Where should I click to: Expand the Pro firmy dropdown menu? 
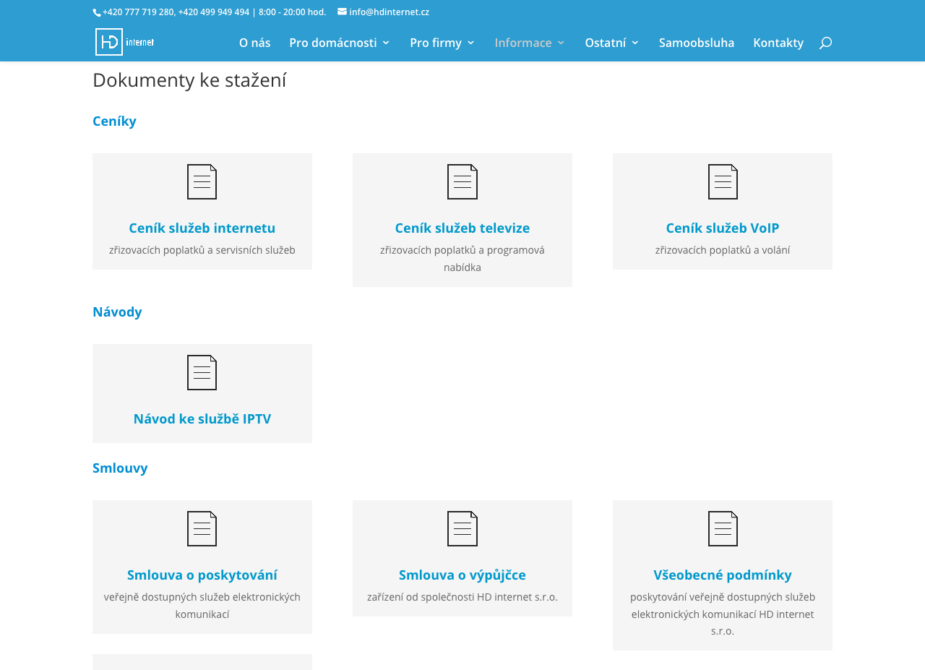coord(442,43)
